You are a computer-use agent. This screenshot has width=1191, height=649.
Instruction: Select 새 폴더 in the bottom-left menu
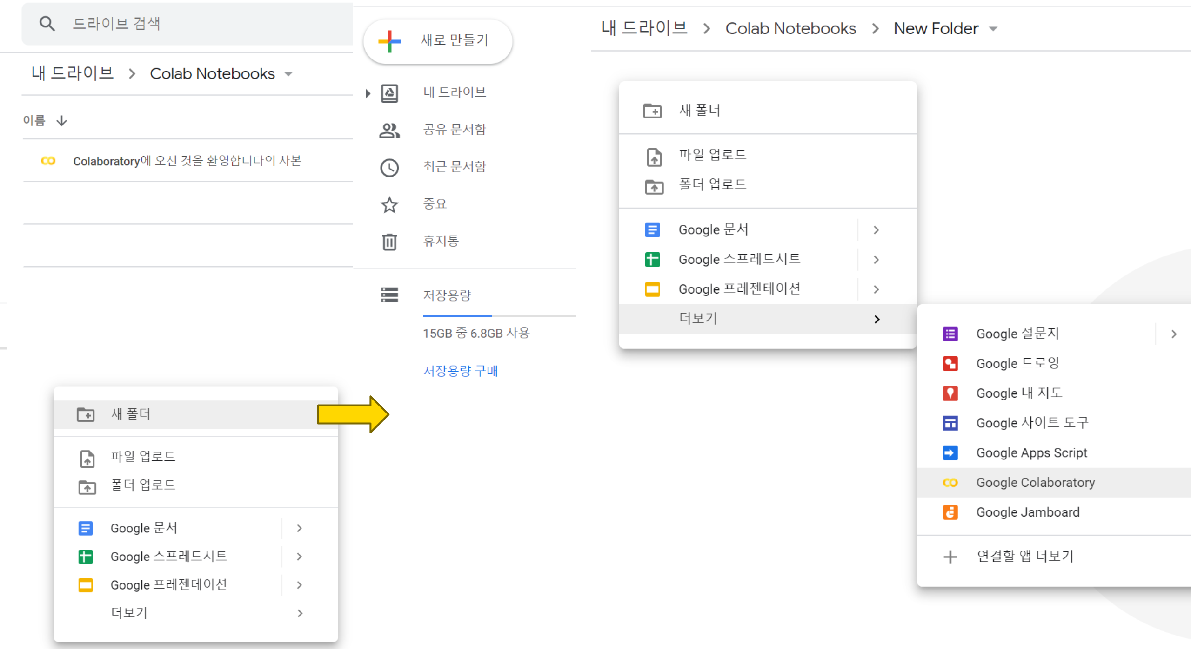186,414
